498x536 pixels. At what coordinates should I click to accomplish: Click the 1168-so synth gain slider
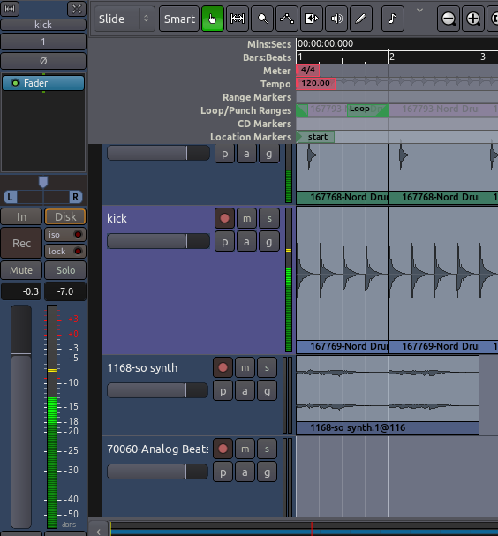pos(157,390)
